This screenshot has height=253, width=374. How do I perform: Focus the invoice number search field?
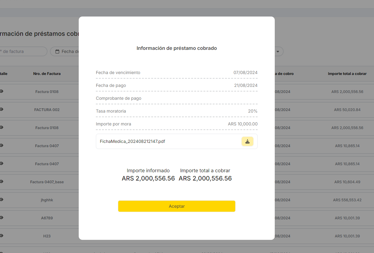(21, 51)
